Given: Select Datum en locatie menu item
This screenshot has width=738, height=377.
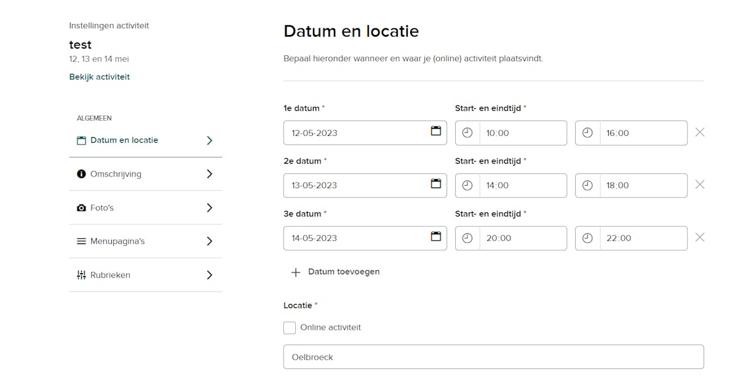Looking at the screenshot, I should click(124, 140).
